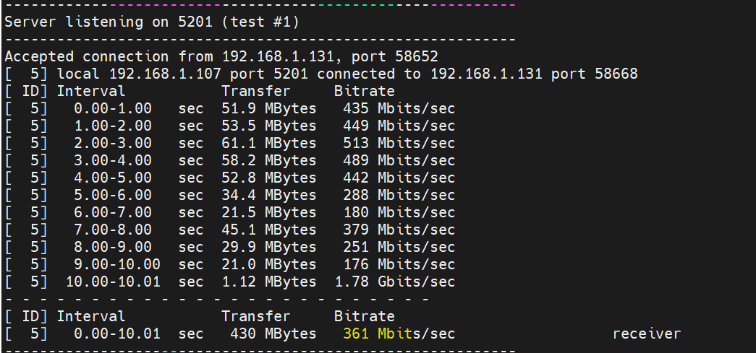Click the 1.78 Gbits/sec bitrate value
Image resolution: width=756 pixels, height=353 pixels.
coord(394,282)
